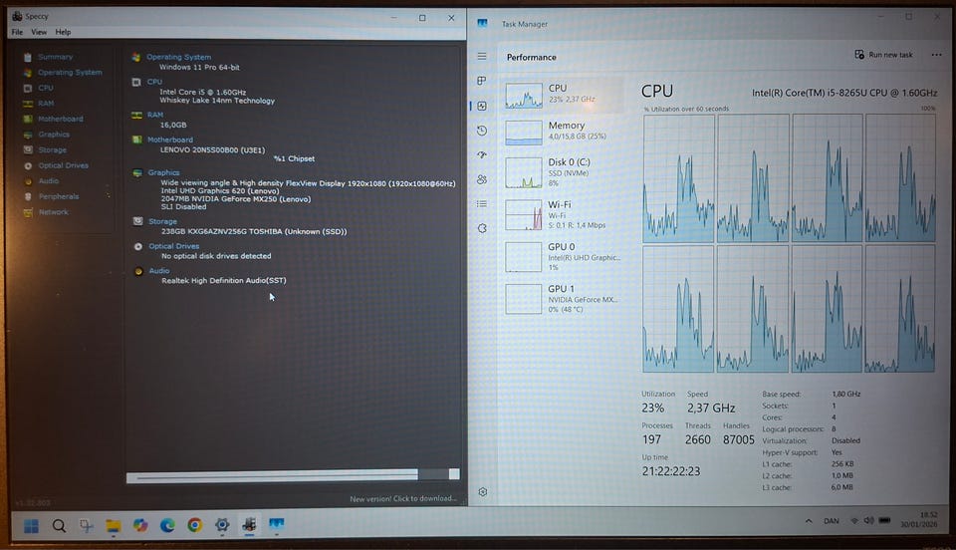The width and height of the screenshot is (956, 550).
Task: Select CPU performance graph item
Action: [563, 95]
